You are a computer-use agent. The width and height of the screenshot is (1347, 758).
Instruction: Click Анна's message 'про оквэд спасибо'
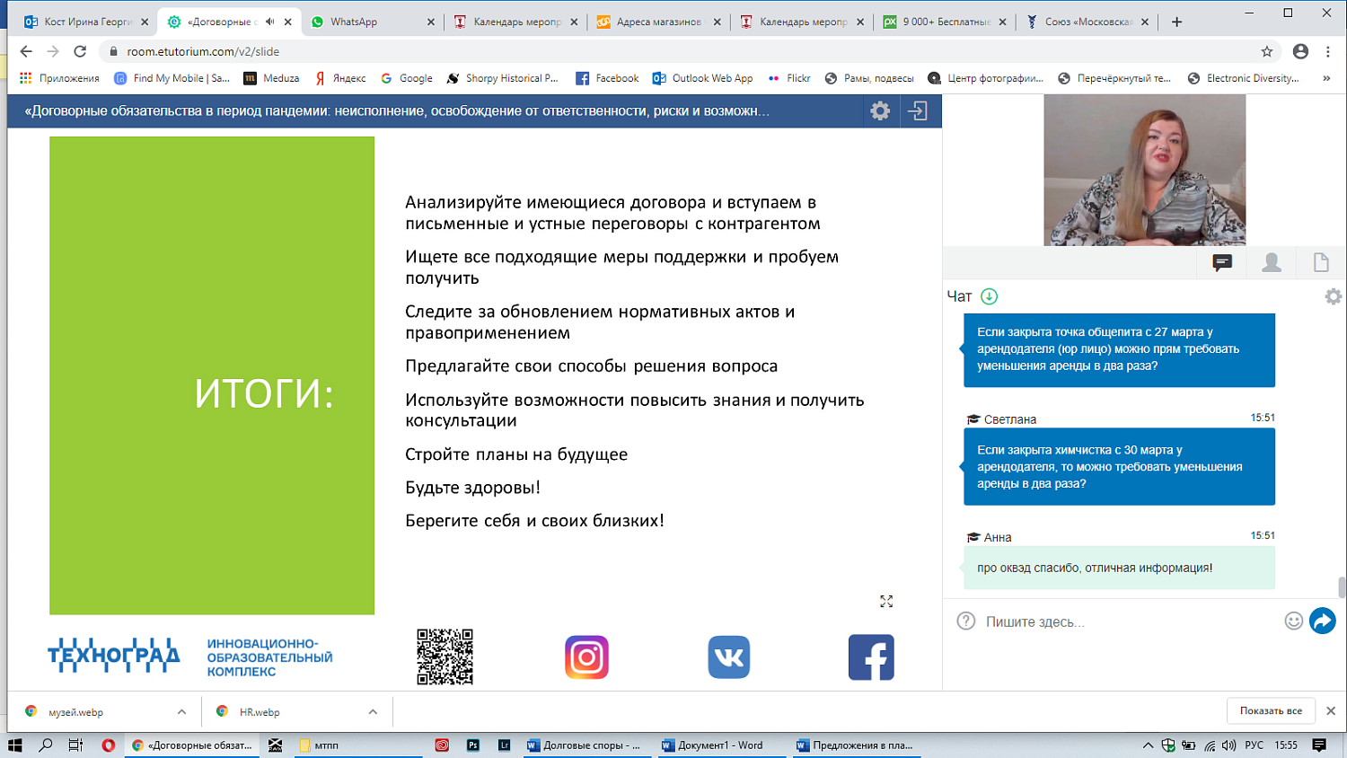pos(1119,568)
